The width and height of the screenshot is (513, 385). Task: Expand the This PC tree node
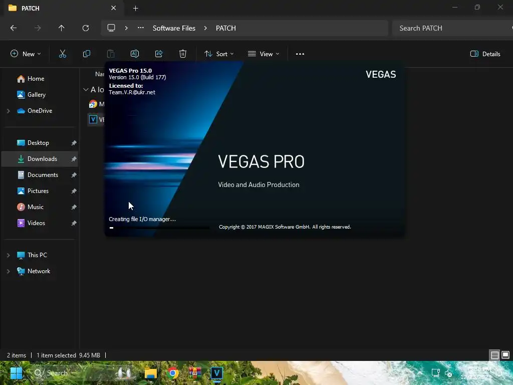pyautogui.click(x=9, y=255)
